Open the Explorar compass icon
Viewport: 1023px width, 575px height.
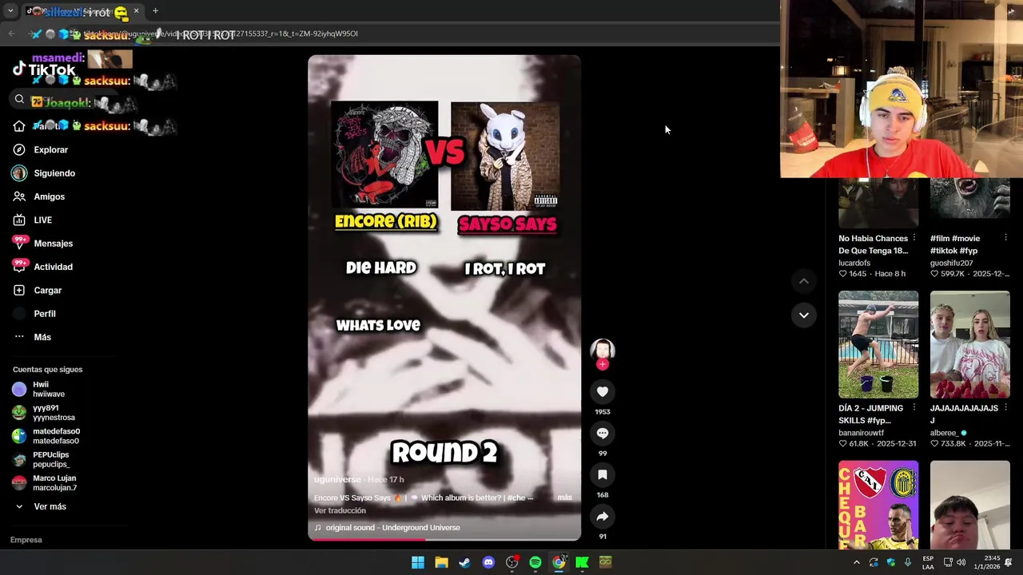(19, 149)
